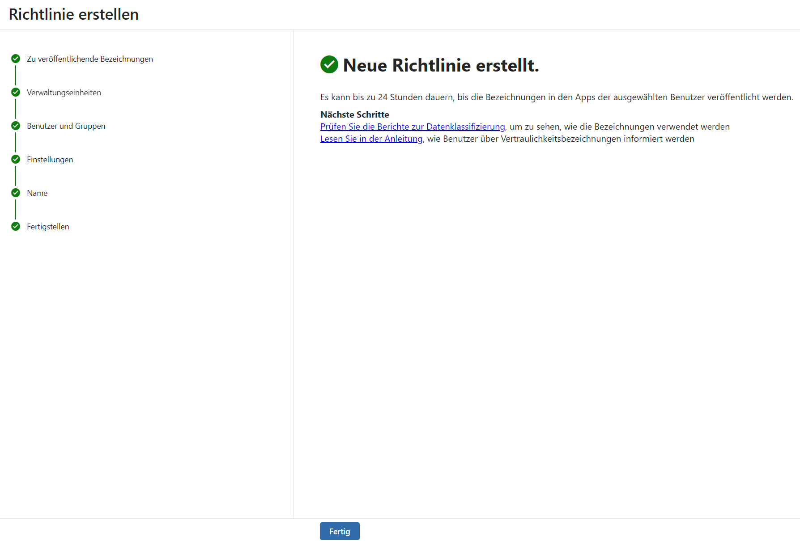Follow the Lesen Sie in der Anleitung link
This screenshot has width=800, height=541.
click(371, 139)
